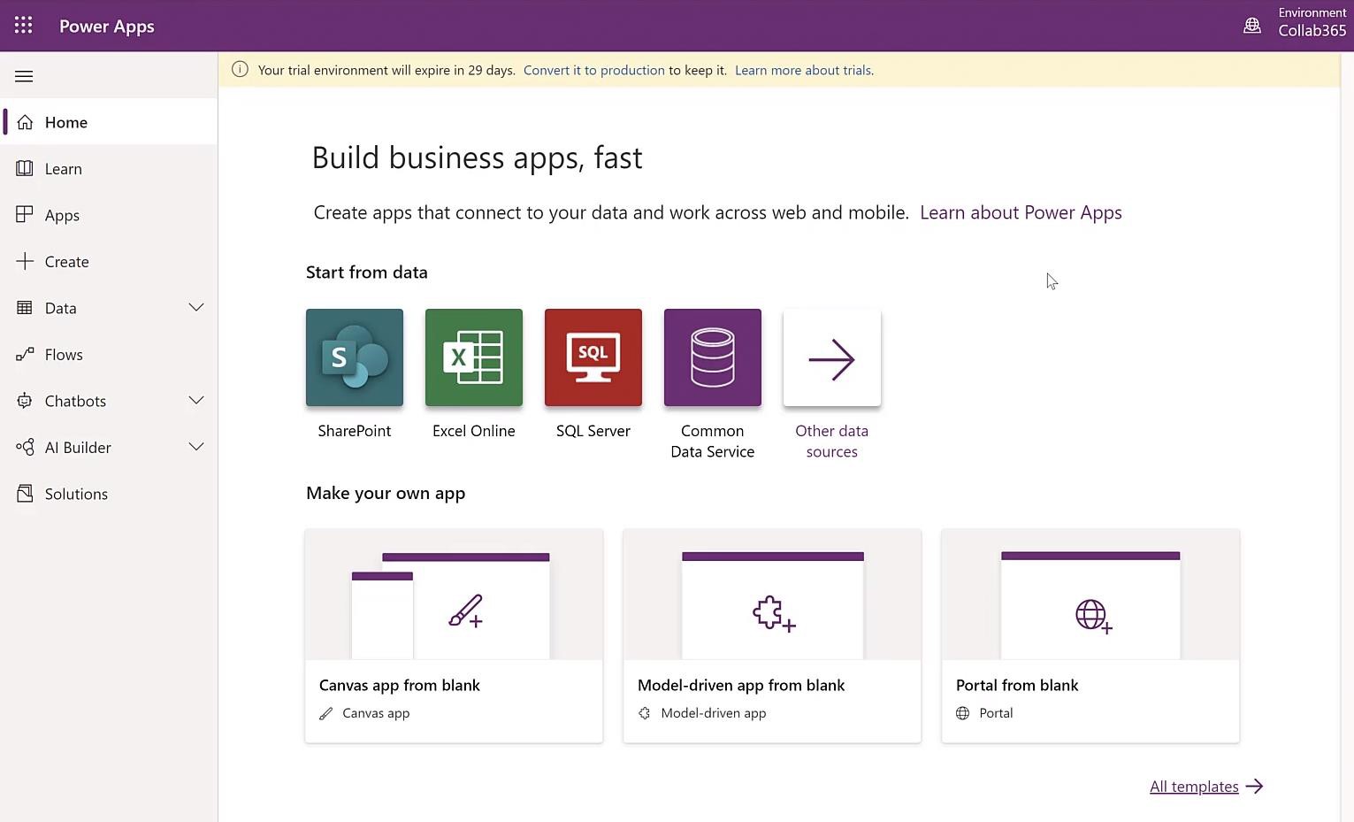The height and width of the screenshot is (822, 1354).
Task: Go to Home in the sidebar
Action: pyautogui.click(x=66, y=122)
